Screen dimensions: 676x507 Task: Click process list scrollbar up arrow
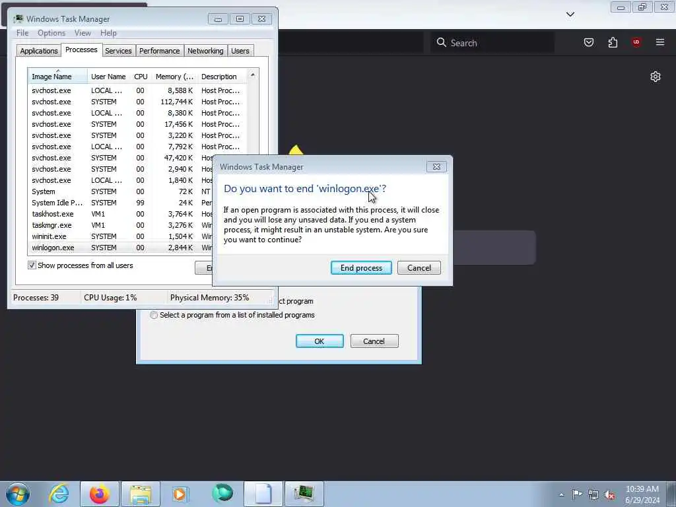253,75
